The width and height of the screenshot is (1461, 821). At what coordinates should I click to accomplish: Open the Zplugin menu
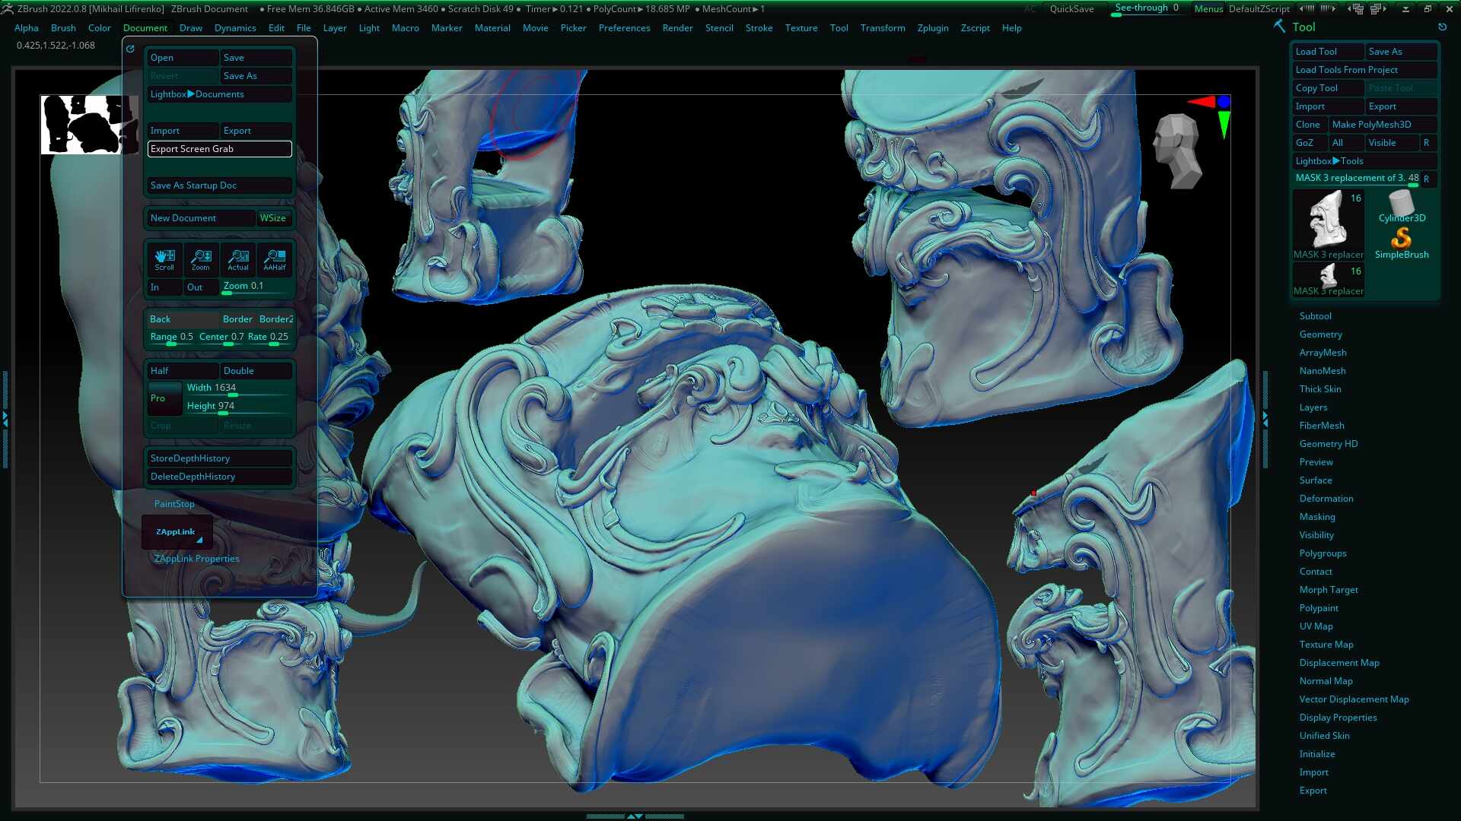point(933,28)
